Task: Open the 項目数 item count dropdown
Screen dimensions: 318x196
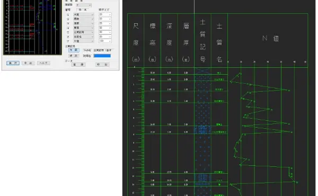Action: point(84,5)
